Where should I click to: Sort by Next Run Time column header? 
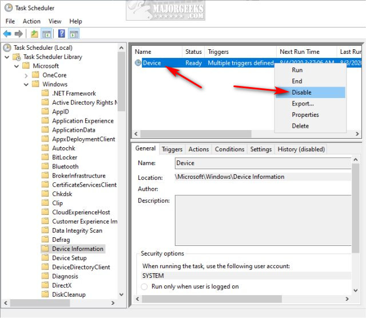(307, 52)
